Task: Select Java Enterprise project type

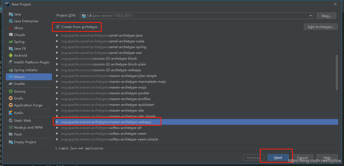Action: pos(26,21)
